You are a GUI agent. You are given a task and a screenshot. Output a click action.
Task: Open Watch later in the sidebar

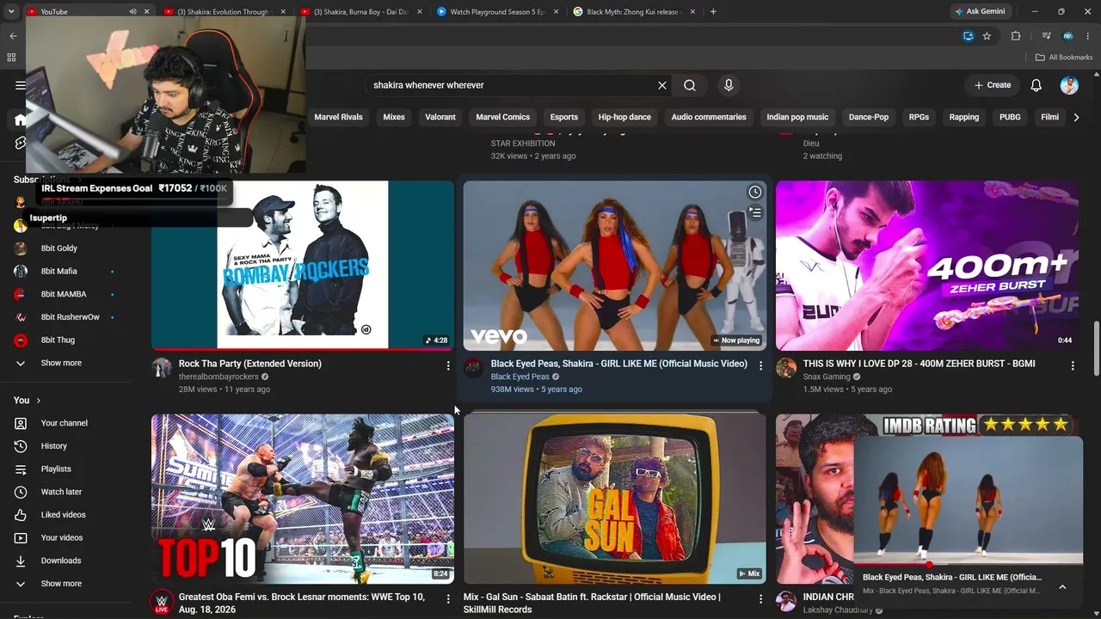[x=62, y=492]
